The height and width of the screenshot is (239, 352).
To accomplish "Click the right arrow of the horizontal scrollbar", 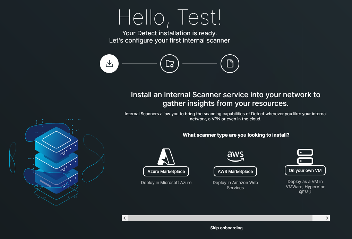I will (326, 218).
